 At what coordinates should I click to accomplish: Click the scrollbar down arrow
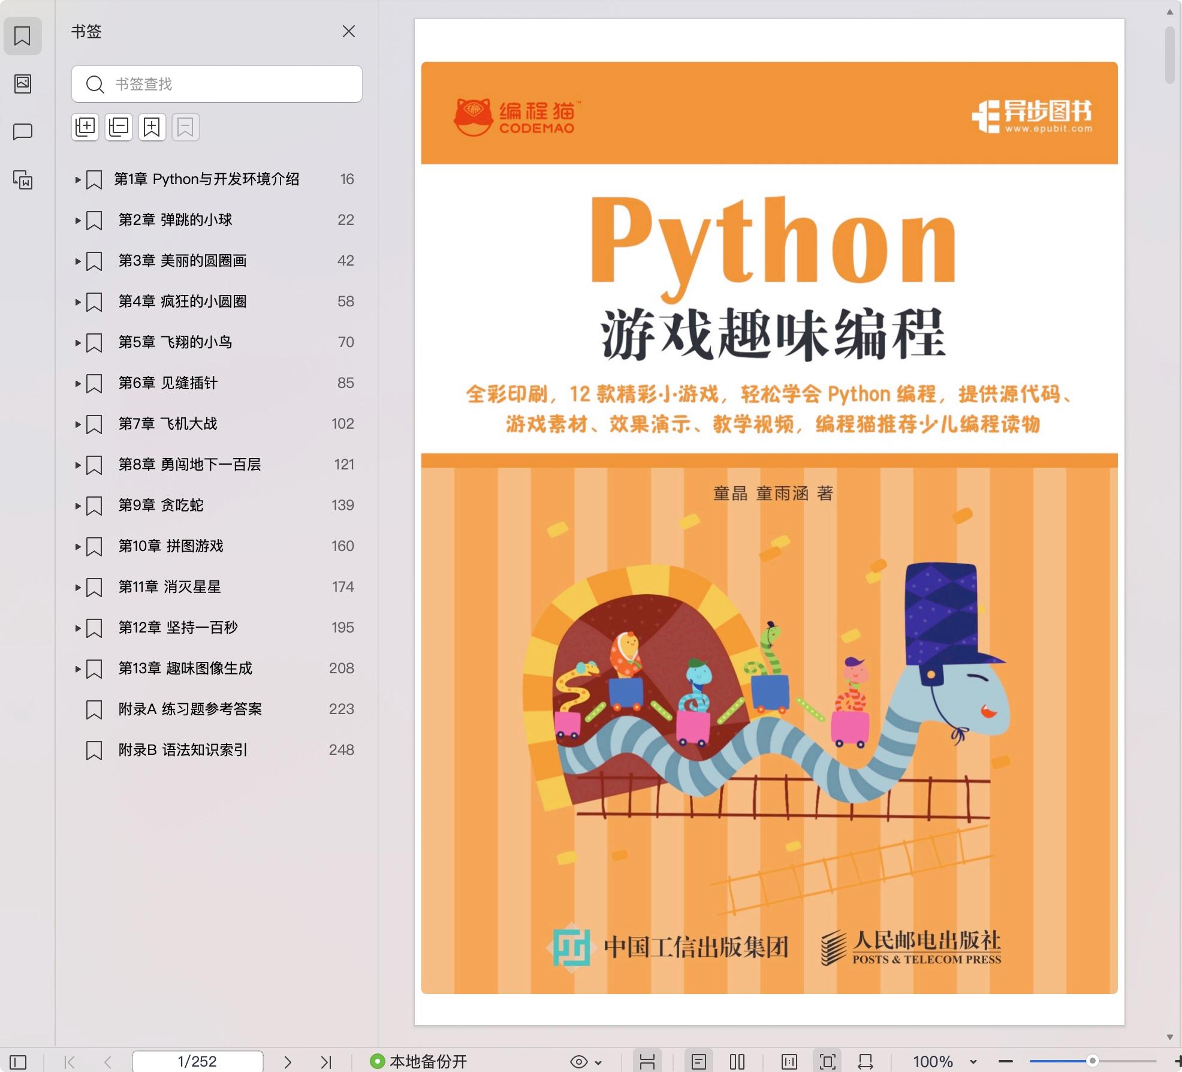click(x=1170, y=1037)
